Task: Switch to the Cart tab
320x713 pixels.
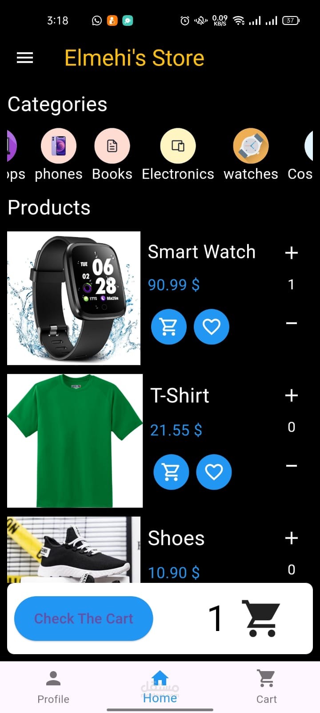Action: [267, 688]
